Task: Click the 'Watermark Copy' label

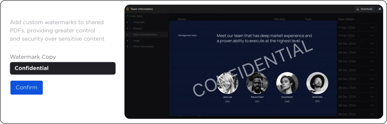Action: 33,57
